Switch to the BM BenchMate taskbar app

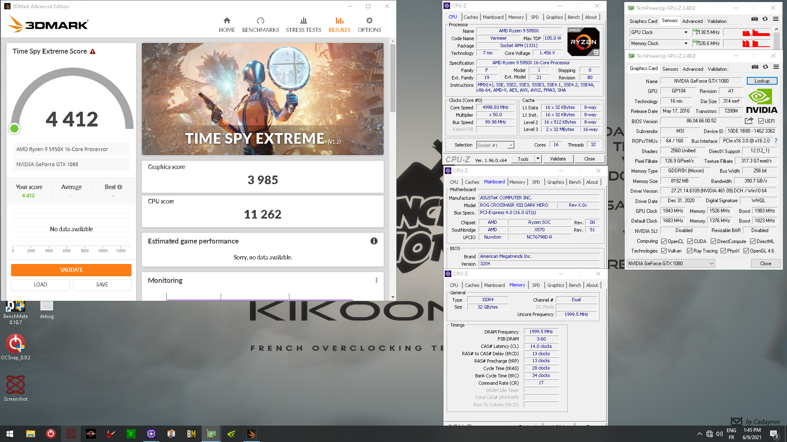pos(191,434)
